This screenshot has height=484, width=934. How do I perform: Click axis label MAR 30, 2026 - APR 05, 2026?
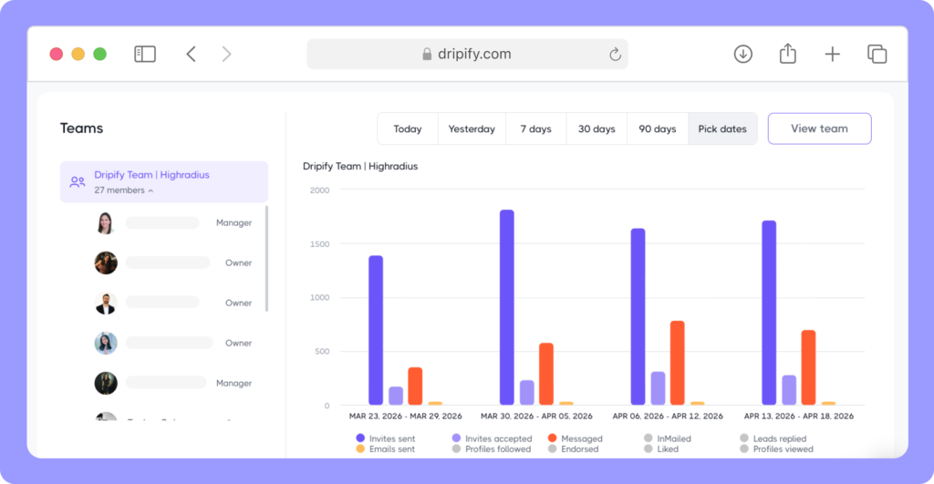pos(536,417)
